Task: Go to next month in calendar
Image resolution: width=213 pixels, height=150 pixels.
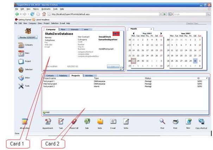Action: (x=161, y=33)
